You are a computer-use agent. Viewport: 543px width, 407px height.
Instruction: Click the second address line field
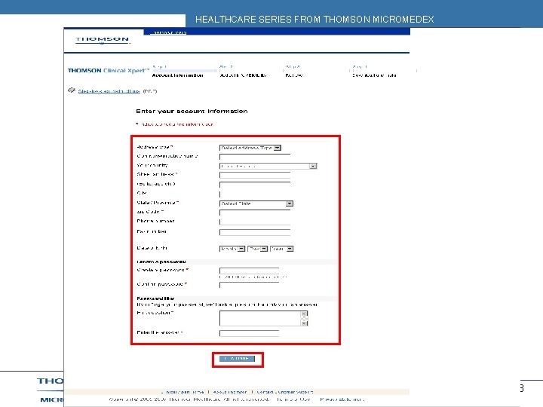coord(255,185)
